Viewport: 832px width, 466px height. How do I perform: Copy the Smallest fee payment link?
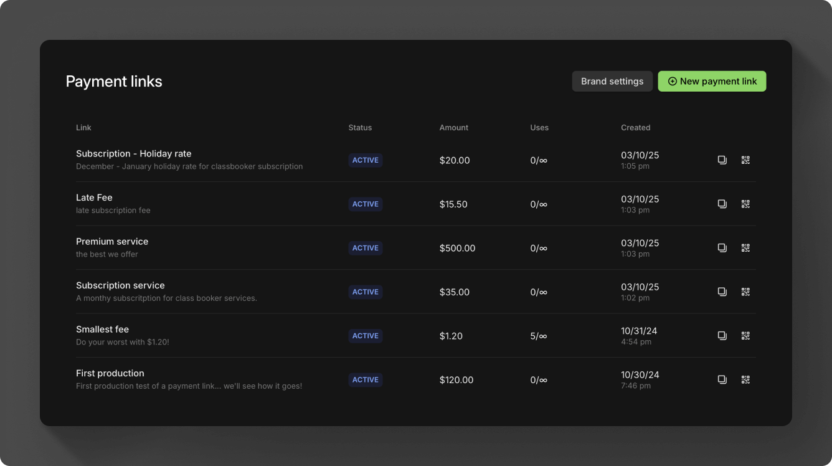pos(722,335)
